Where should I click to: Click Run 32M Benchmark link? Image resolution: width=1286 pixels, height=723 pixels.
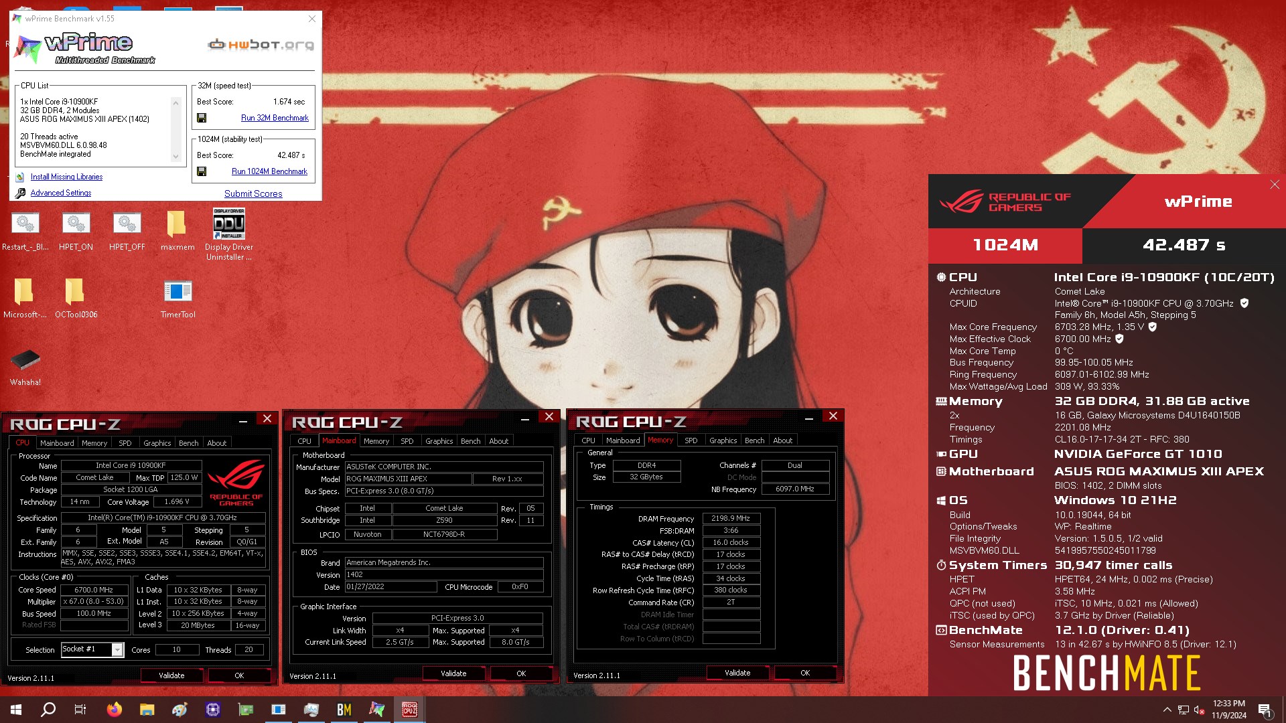(x=275, y=118)
